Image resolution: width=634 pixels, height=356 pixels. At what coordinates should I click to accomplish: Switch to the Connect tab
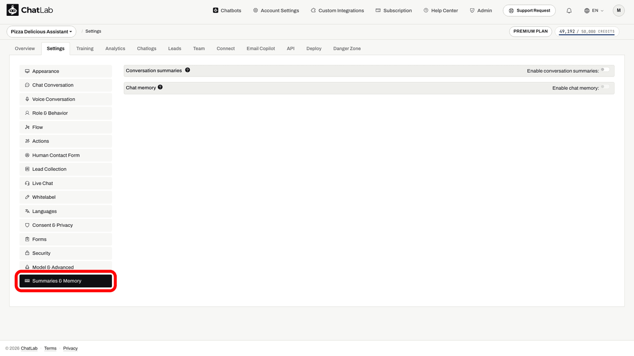(x=226, y=49)
